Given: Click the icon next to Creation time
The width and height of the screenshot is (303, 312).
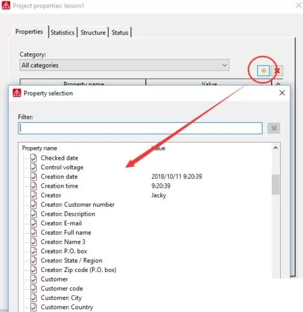Looking at the screenshot, I should tap(34, 186).
